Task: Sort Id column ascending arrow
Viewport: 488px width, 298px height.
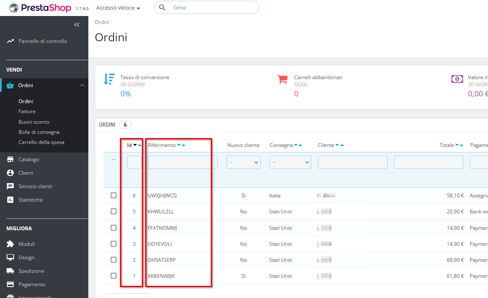Action: (x=140, y=145)
